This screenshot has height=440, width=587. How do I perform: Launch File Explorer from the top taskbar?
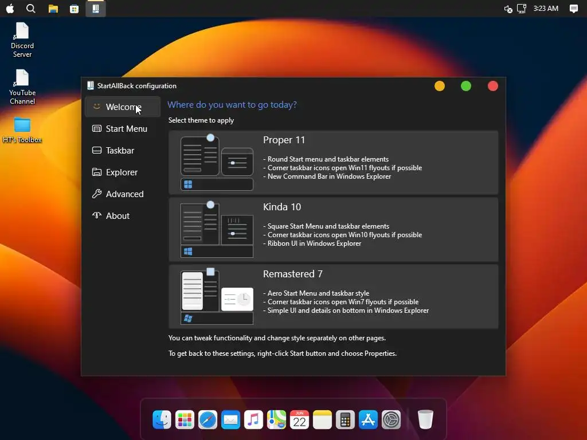click(x=53, y=9)
